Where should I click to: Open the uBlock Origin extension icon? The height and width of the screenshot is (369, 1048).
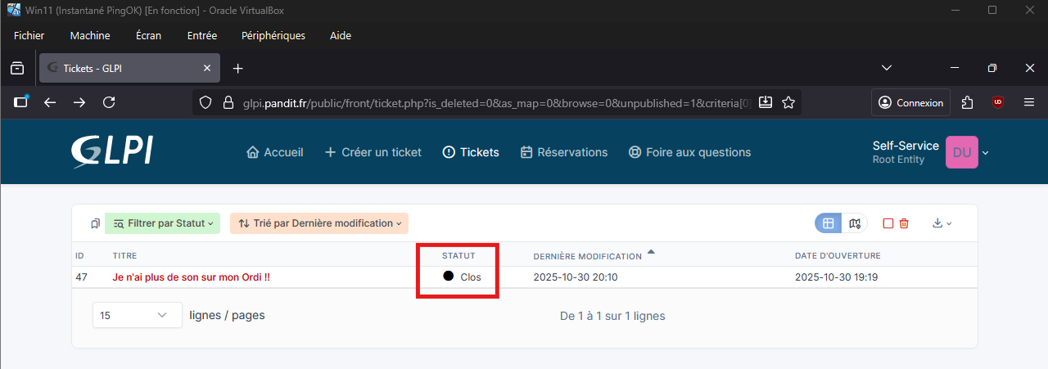(x=997, y=102)
